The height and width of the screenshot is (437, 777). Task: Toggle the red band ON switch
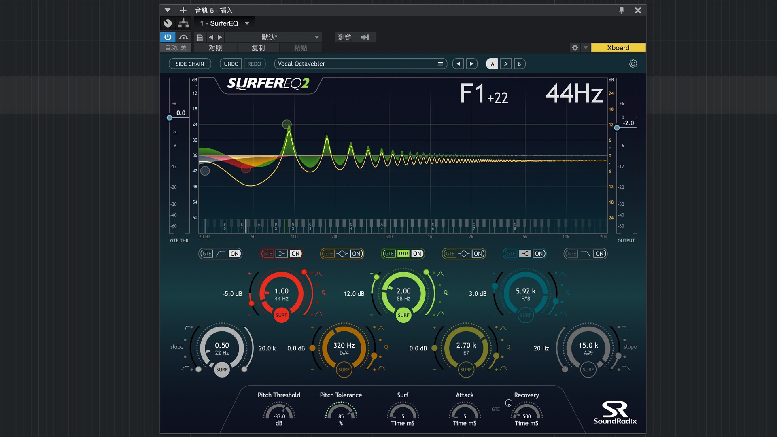tap(295, 254)
